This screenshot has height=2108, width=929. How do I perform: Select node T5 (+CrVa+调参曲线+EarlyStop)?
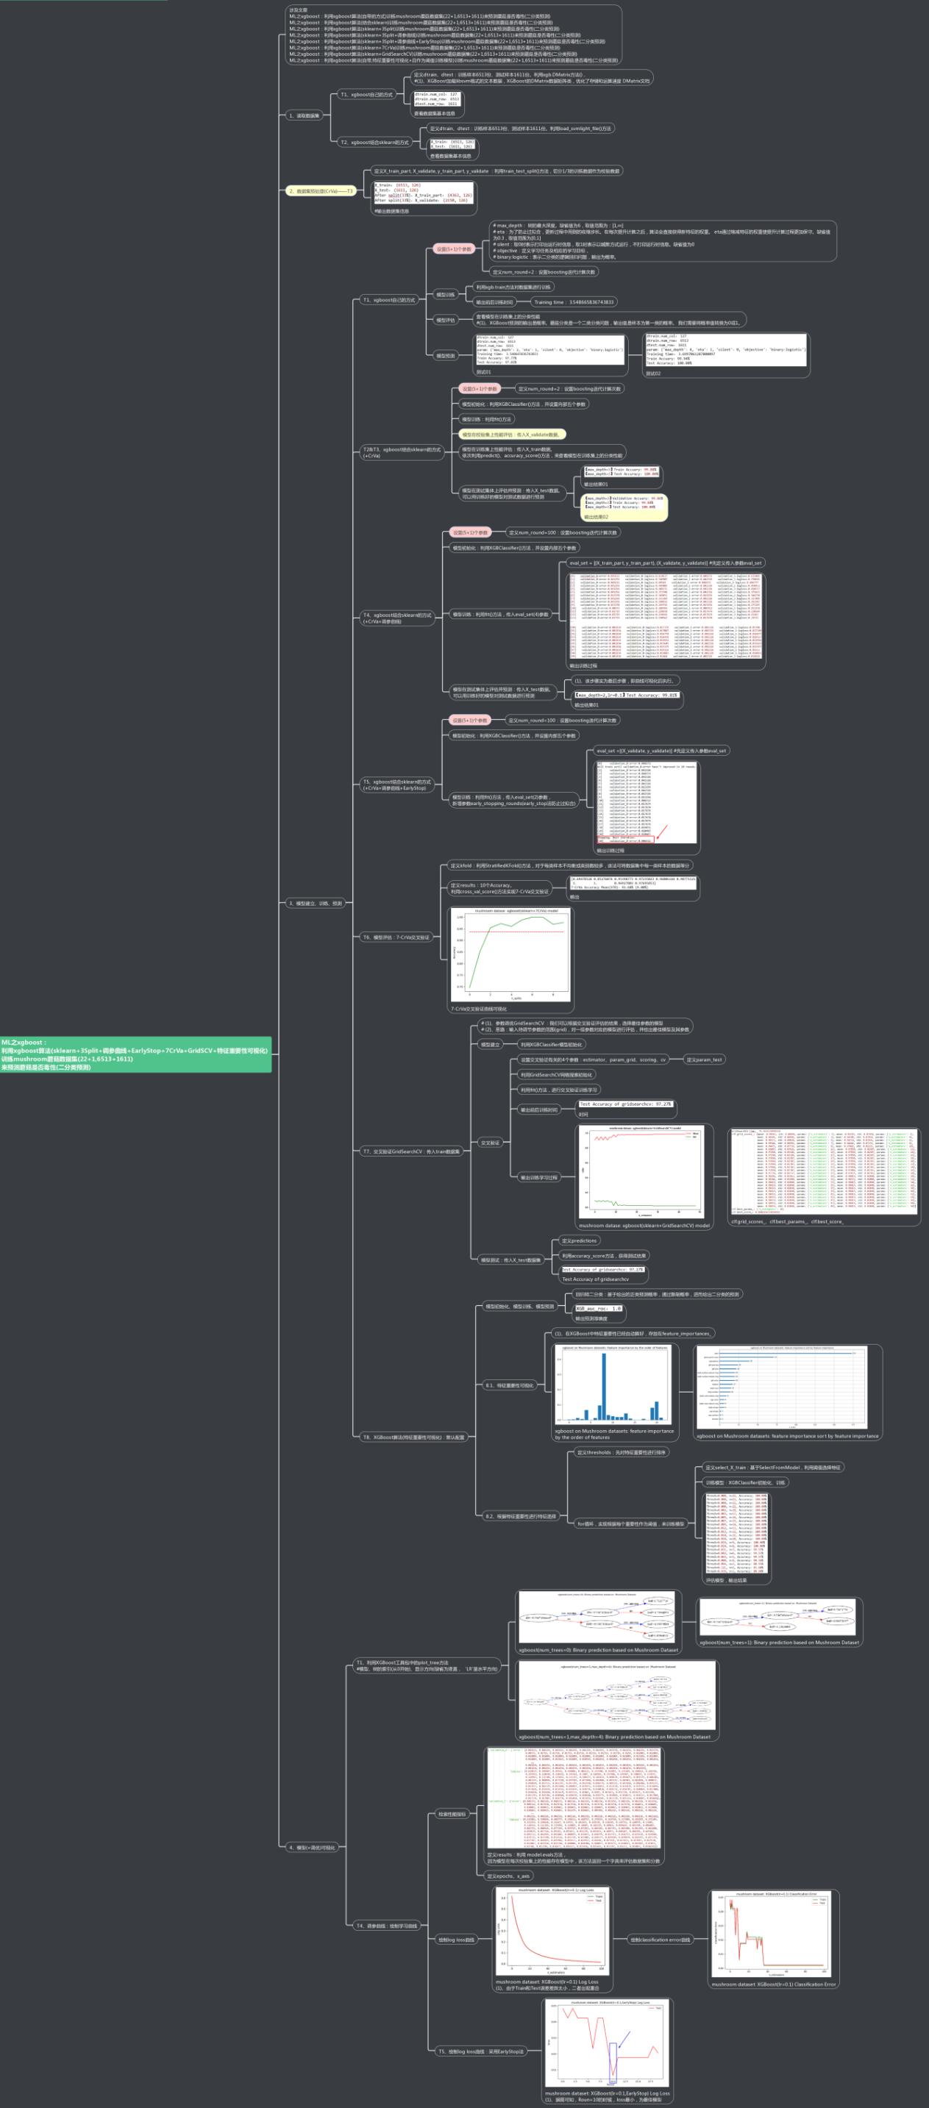tap(397, 785)
